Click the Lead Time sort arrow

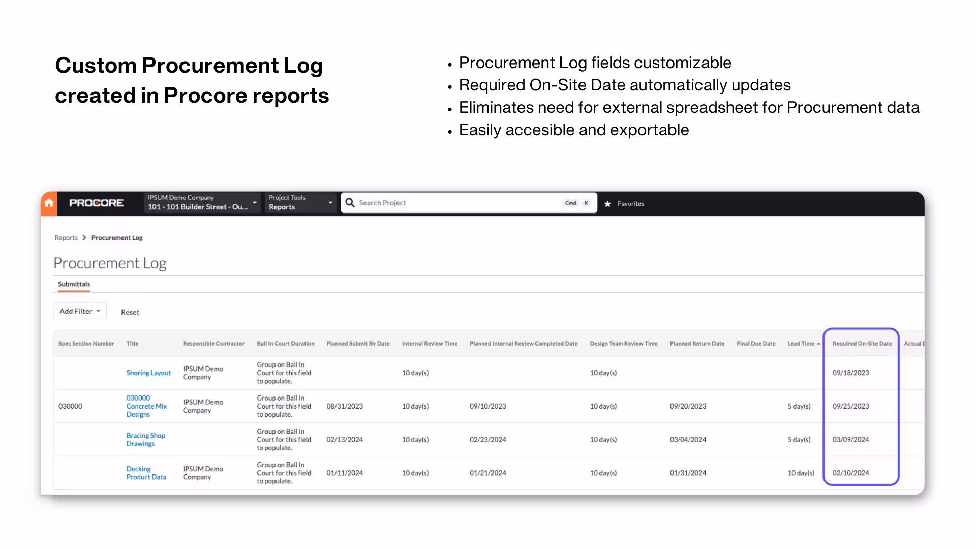click(818, 344)
